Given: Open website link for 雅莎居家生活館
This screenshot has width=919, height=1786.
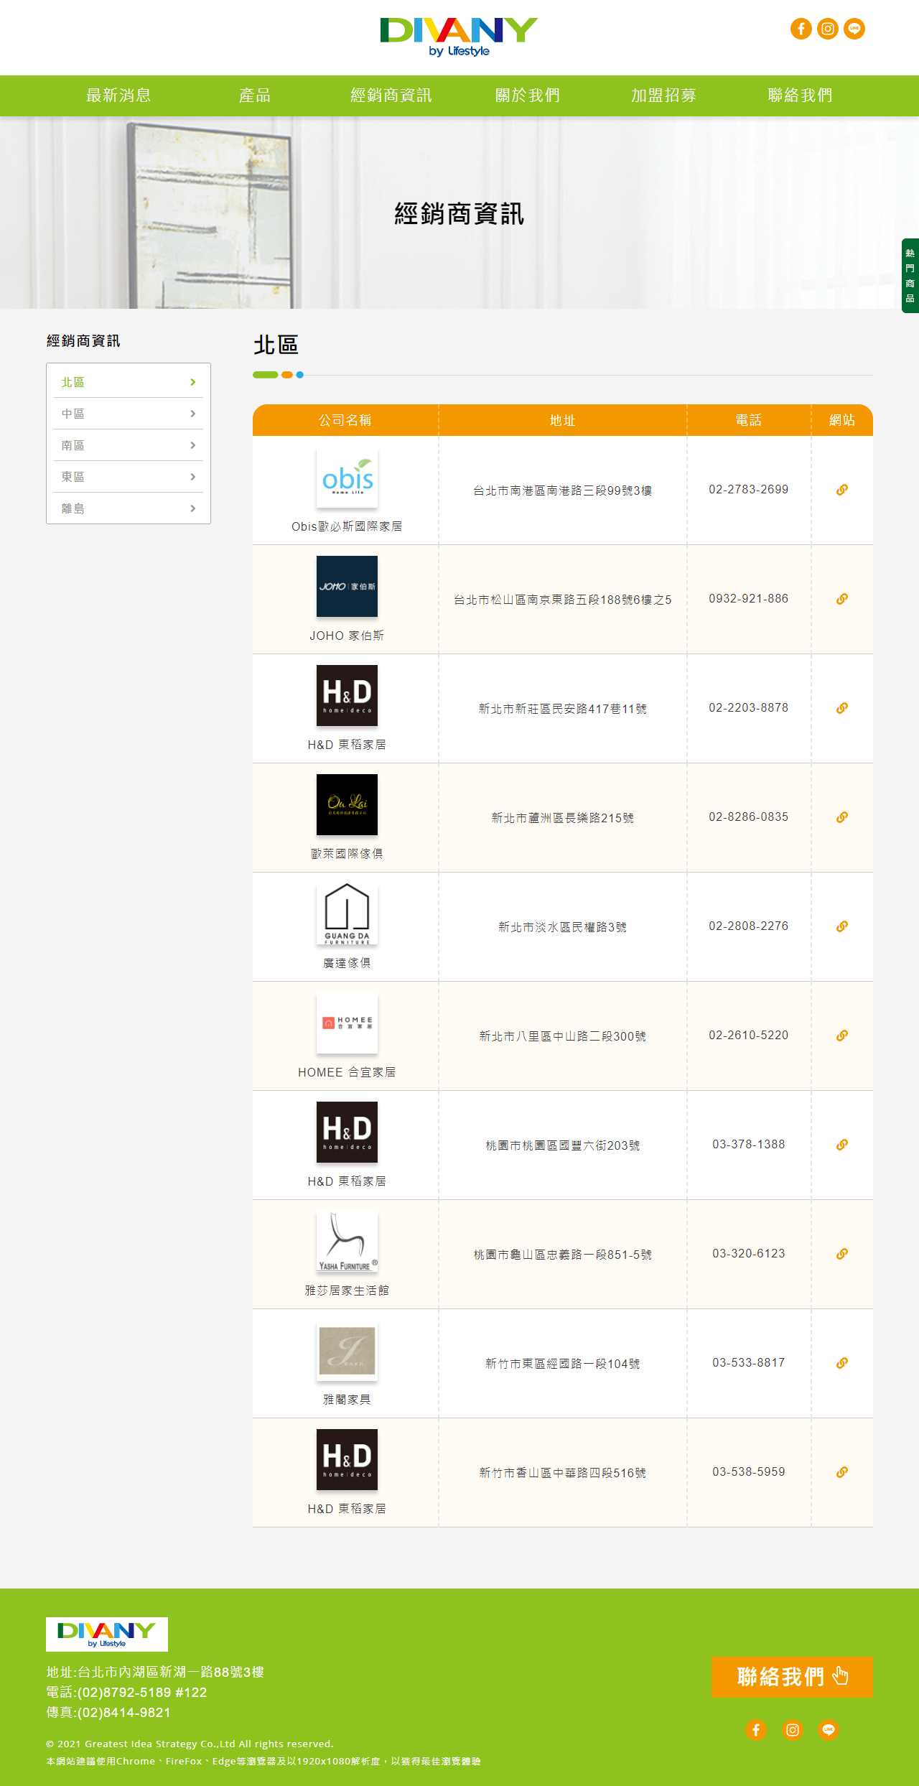Looking at the screenshot, I should click(x=842, y=1254).
